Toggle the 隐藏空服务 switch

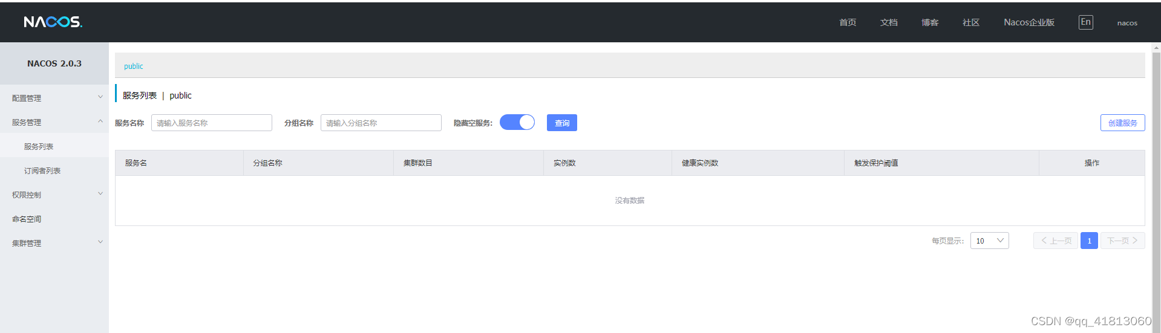[517, 123]
